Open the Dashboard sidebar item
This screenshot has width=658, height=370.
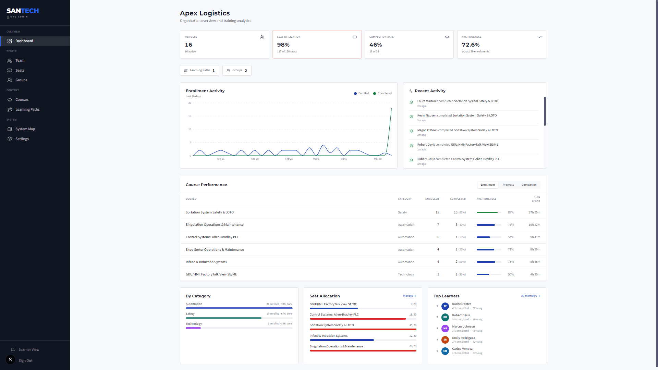click(x=35, y=41)
